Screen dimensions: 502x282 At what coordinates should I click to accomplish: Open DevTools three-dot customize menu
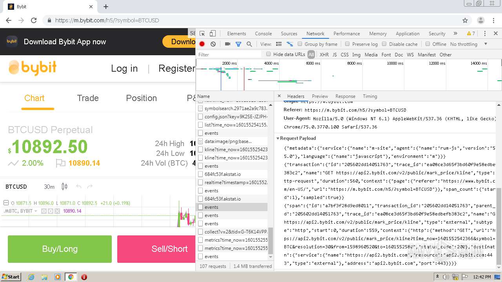tap(485, 34)
